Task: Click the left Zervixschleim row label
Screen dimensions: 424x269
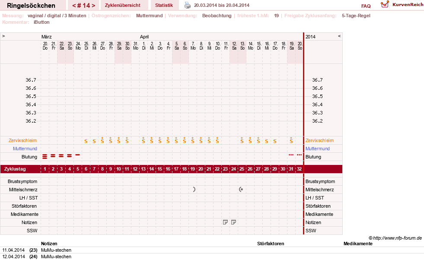Action: tap(23, 140)
